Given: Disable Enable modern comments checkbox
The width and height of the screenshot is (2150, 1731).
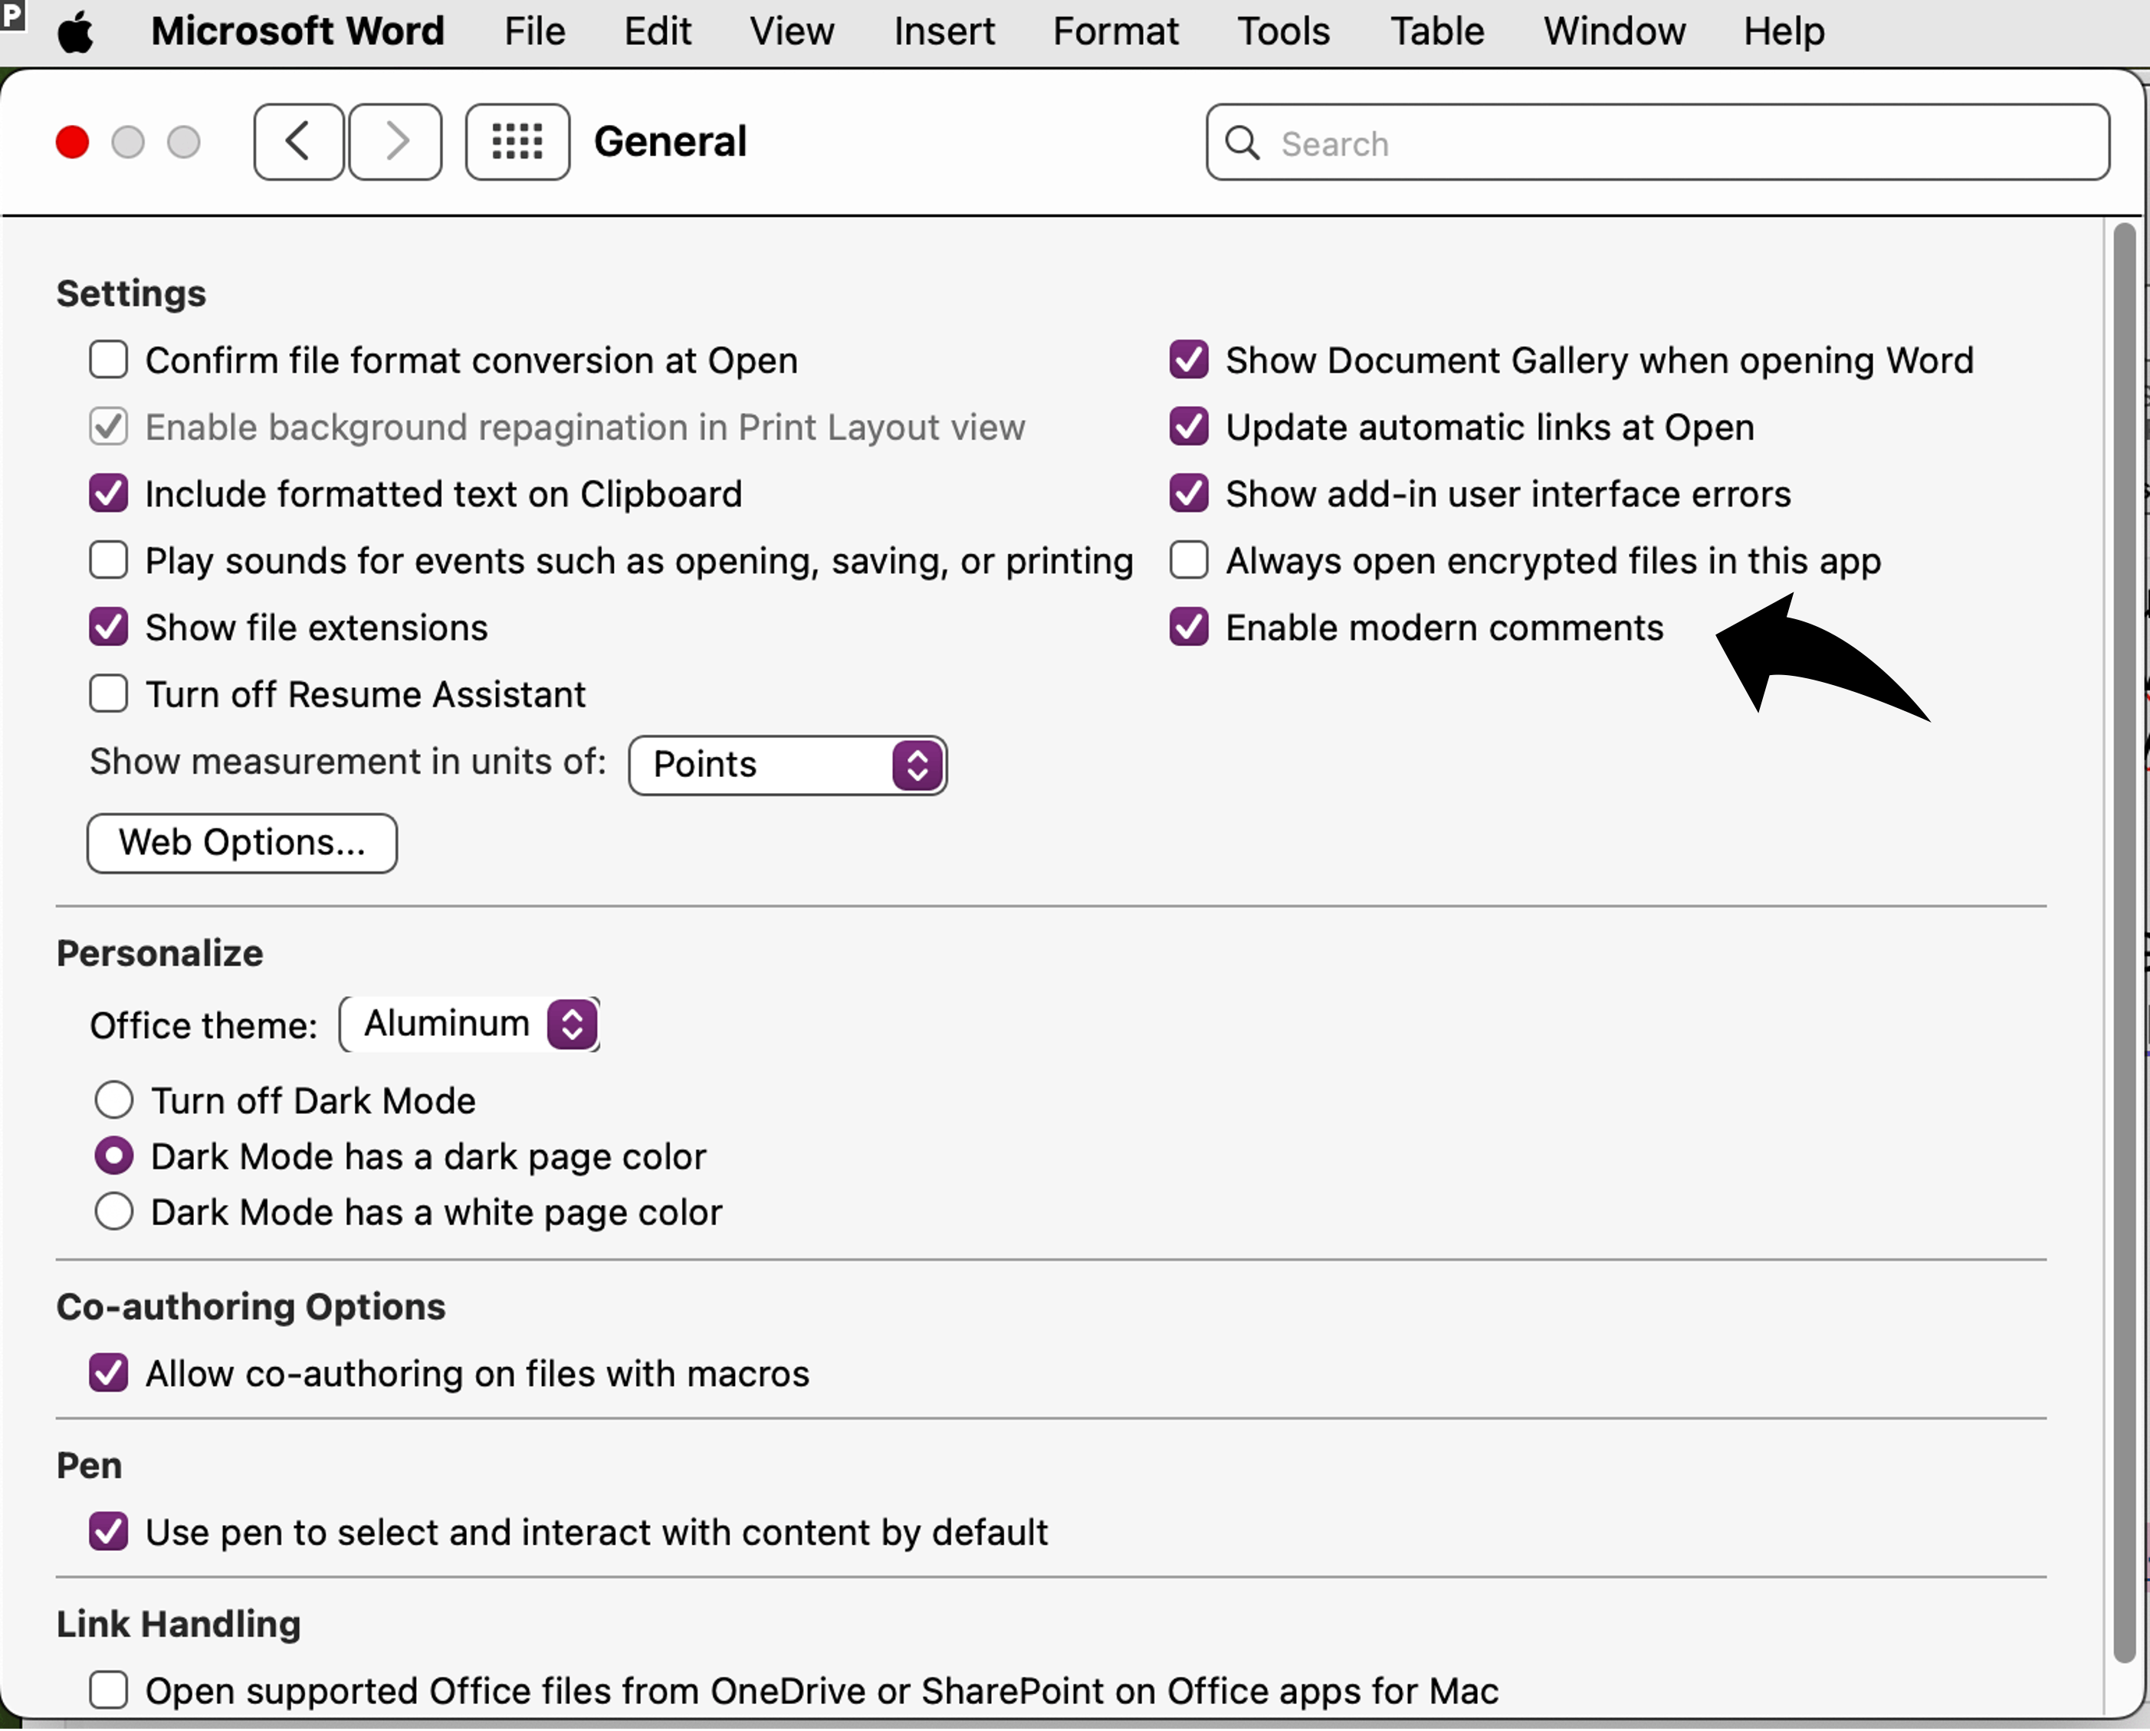Looking at the screenshot, I should 1189,627.
